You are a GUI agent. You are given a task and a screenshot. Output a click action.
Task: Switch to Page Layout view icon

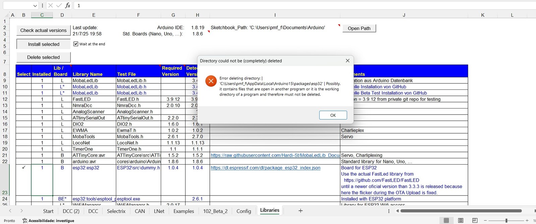point(461,220)
